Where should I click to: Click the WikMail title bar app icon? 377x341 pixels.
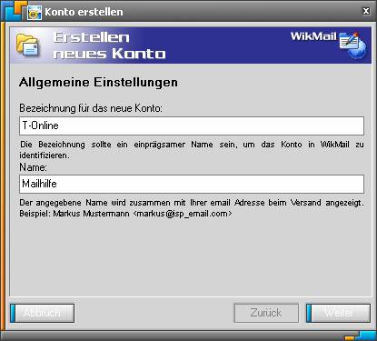coord(35,13)
